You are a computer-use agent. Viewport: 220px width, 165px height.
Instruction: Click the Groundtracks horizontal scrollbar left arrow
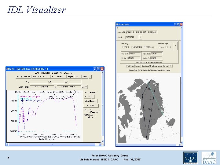click(x=117, y=145)
